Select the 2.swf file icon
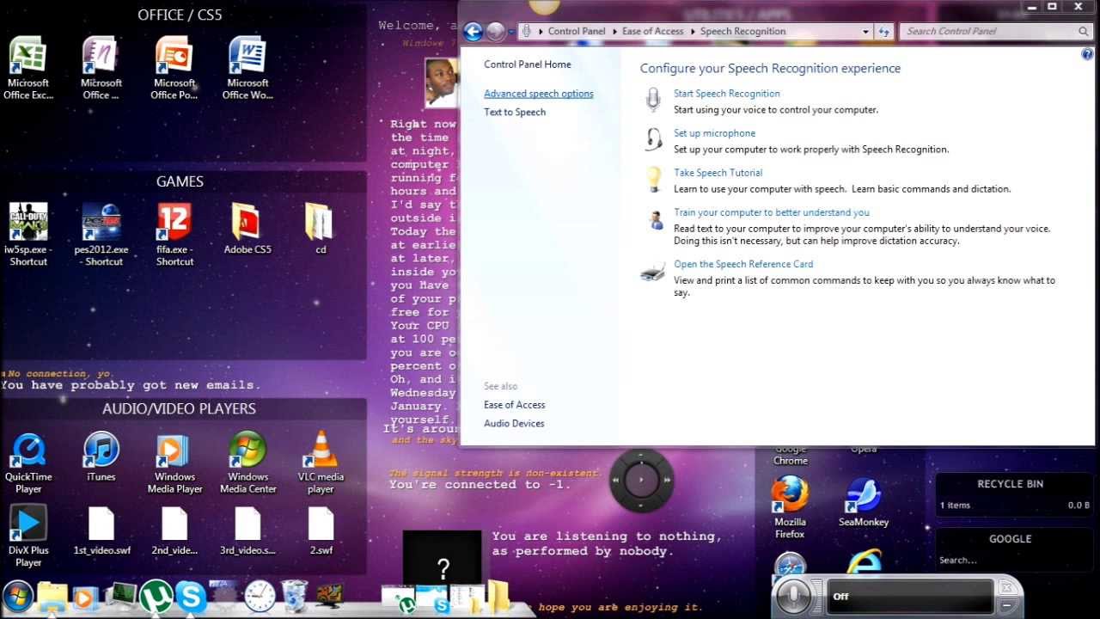 pos(321,531)
